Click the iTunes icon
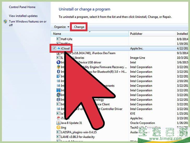 coord(58,118)
